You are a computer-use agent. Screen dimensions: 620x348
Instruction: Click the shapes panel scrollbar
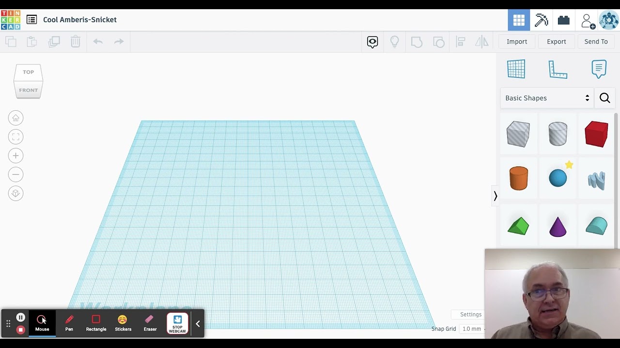click(x=616, y=181)
